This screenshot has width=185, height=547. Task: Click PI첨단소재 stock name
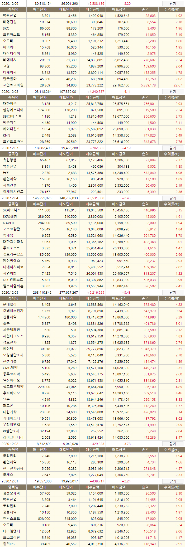[11, 431]
